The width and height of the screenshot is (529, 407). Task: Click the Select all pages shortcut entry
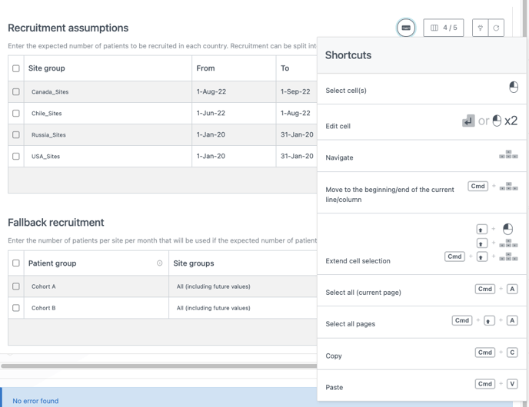coord(421,323)
